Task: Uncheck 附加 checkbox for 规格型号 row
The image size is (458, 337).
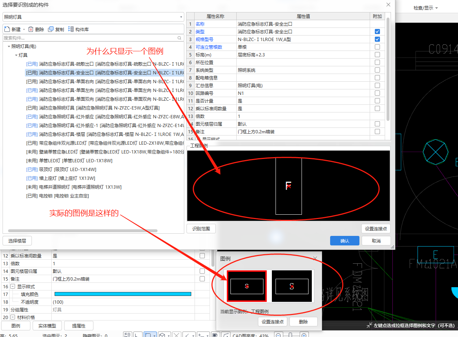Action: click(377, 39)
